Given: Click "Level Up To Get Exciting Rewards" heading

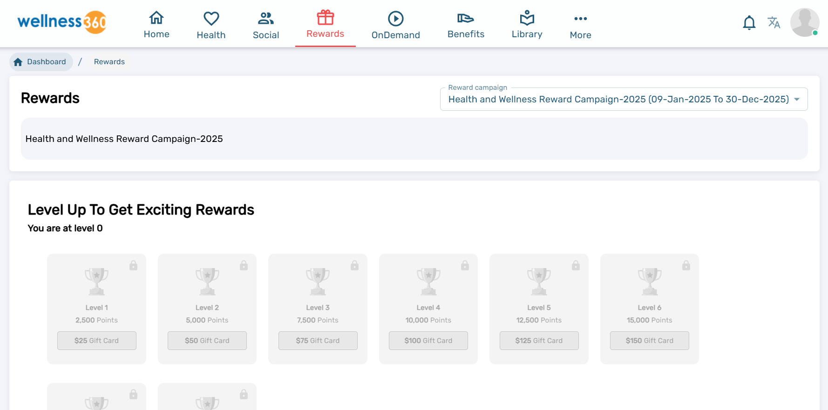Looking at the screenshot, I should tap(141, 210).
